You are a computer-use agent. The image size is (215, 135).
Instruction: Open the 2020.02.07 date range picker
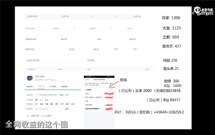click(x=46, y=95)
